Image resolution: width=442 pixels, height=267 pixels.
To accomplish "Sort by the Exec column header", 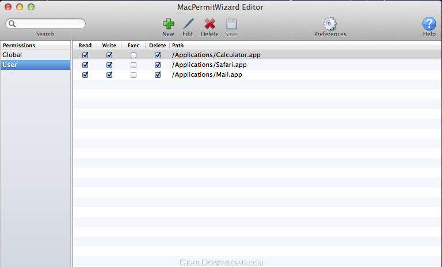I will (x=134, y=45).
